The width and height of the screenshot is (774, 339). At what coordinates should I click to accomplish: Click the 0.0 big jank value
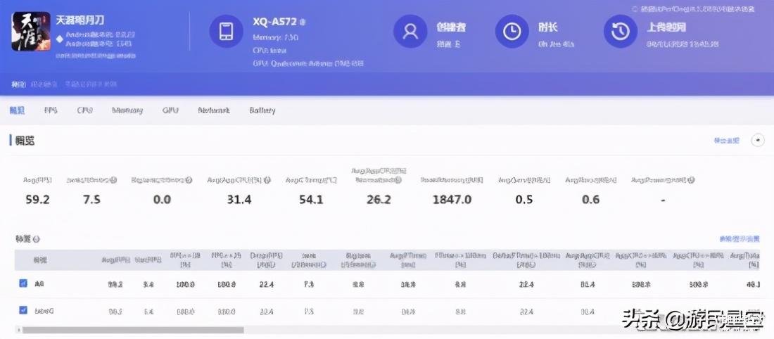click(162, 199)
